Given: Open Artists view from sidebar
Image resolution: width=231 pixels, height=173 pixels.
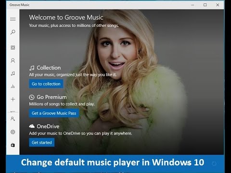Looking at the screenshot, I should (x=13, y=61).
